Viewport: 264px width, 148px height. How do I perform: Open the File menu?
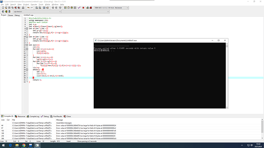click(2, 5)
